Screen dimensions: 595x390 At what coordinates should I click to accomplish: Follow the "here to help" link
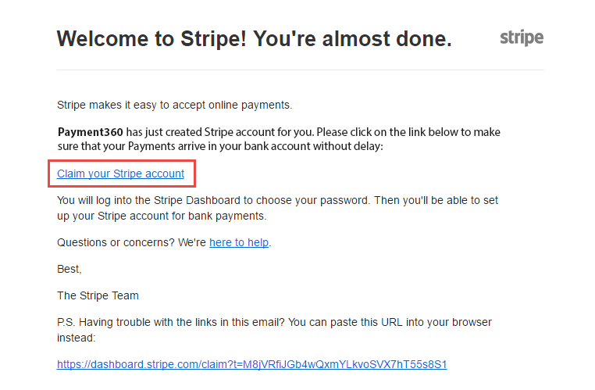239,242
